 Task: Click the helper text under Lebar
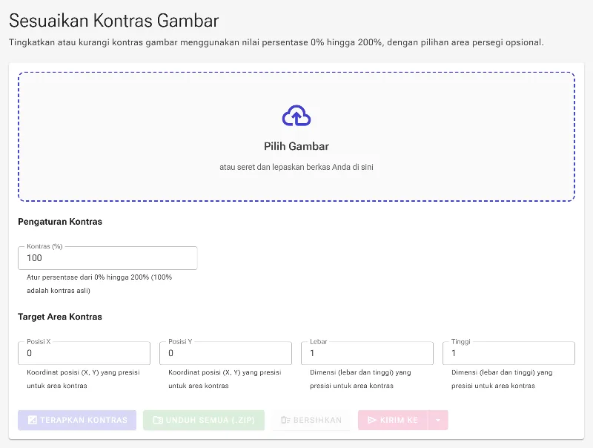[x=360, y=379]
